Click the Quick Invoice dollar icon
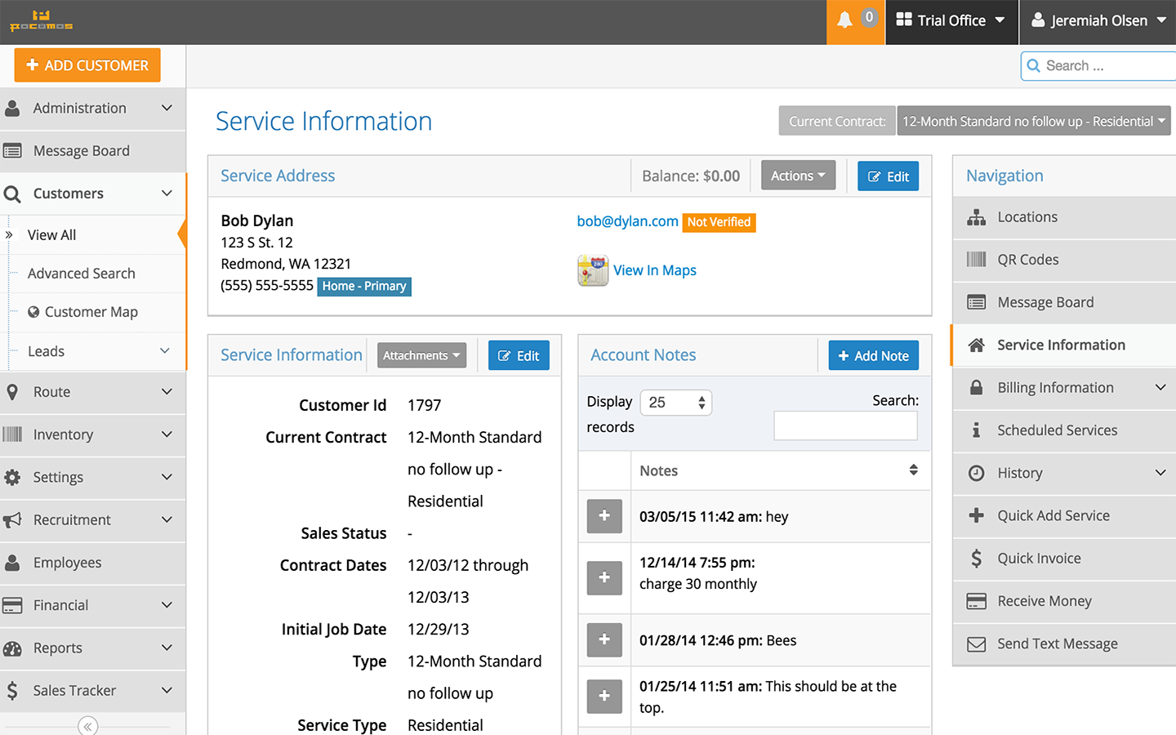 [977, 559]
